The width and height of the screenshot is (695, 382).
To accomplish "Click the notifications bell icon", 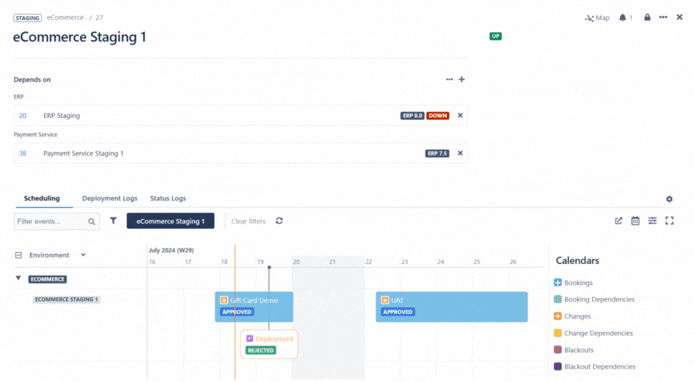I will tap(623, 17).
